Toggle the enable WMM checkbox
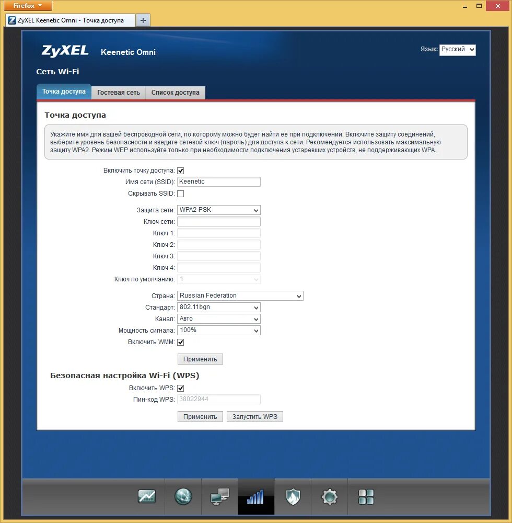The height and width of the screenshot is (523, 512). (181, 342)
